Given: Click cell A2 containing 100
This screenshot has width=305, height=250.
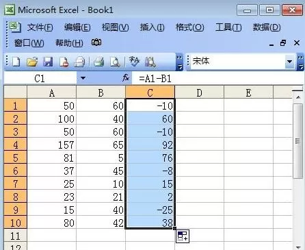Looking at the screenshot, I should (52, 118).
